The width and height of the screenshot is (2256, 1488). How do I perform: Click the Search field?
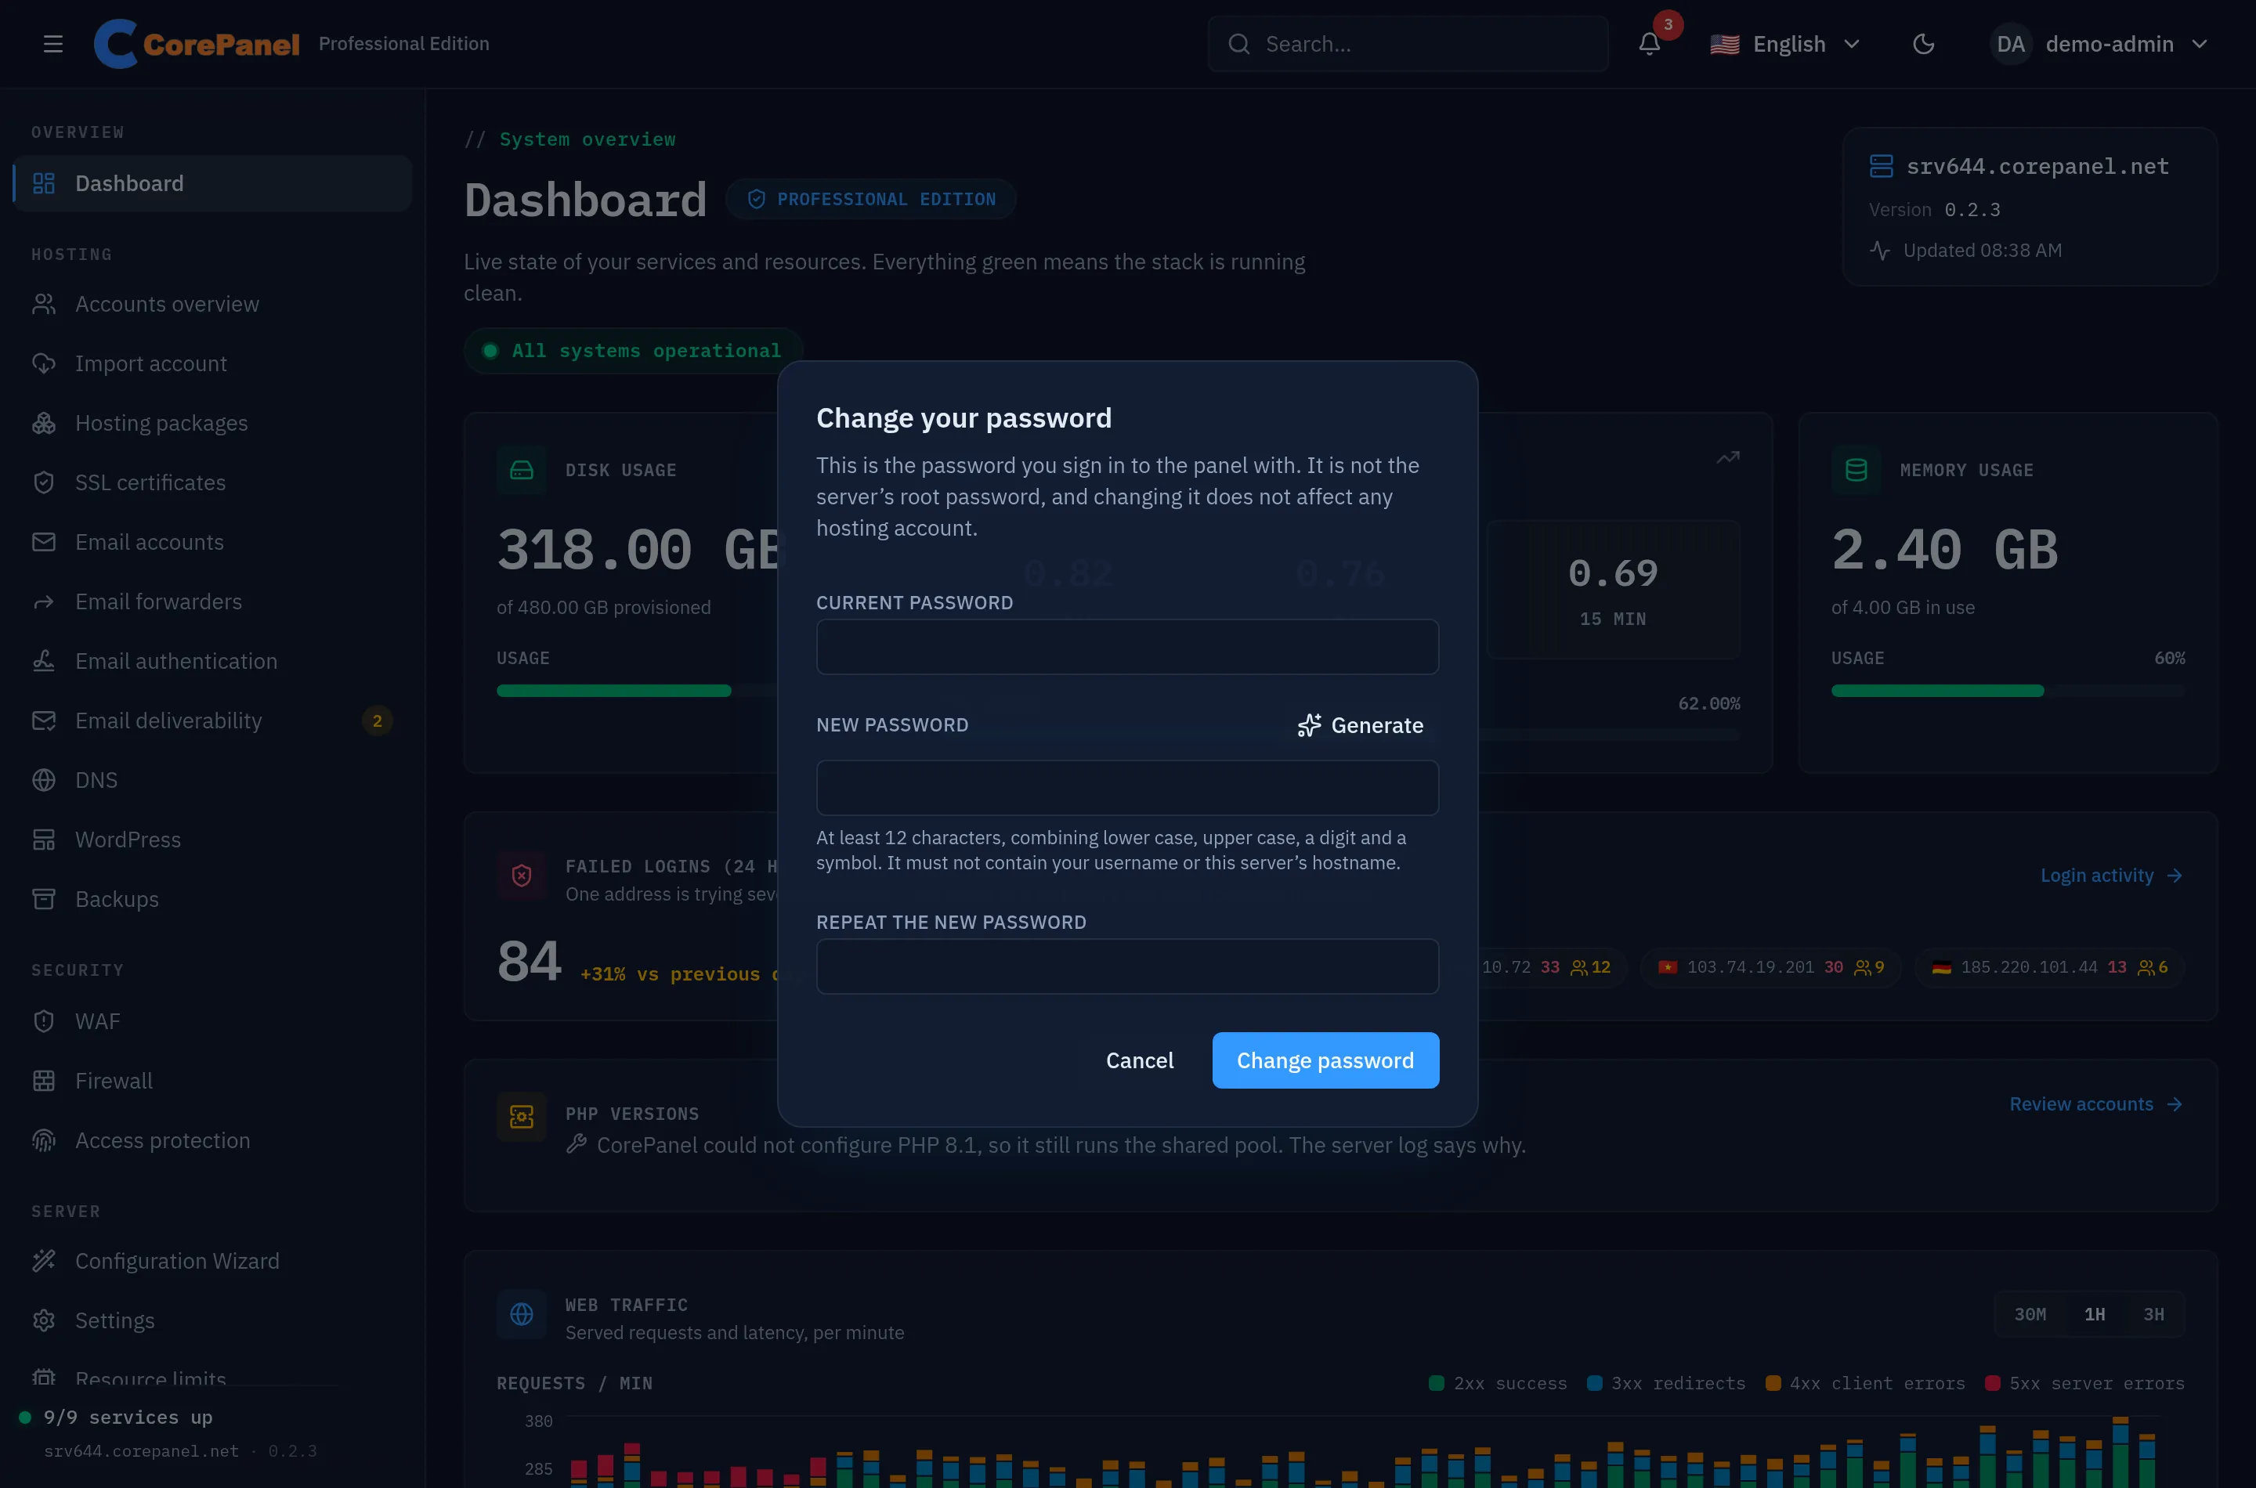coord(1408,44)
